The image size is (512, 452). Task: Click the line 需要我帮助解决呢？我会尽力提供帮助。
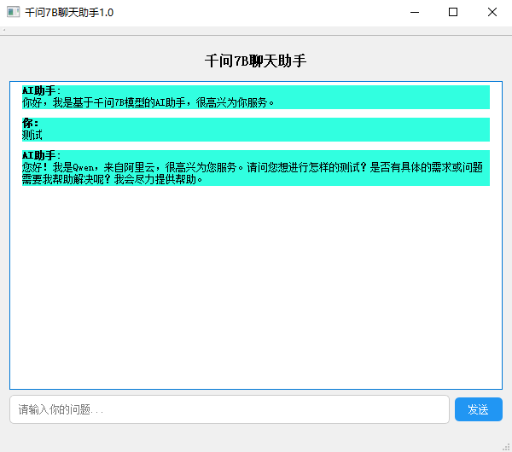(113, 179)
